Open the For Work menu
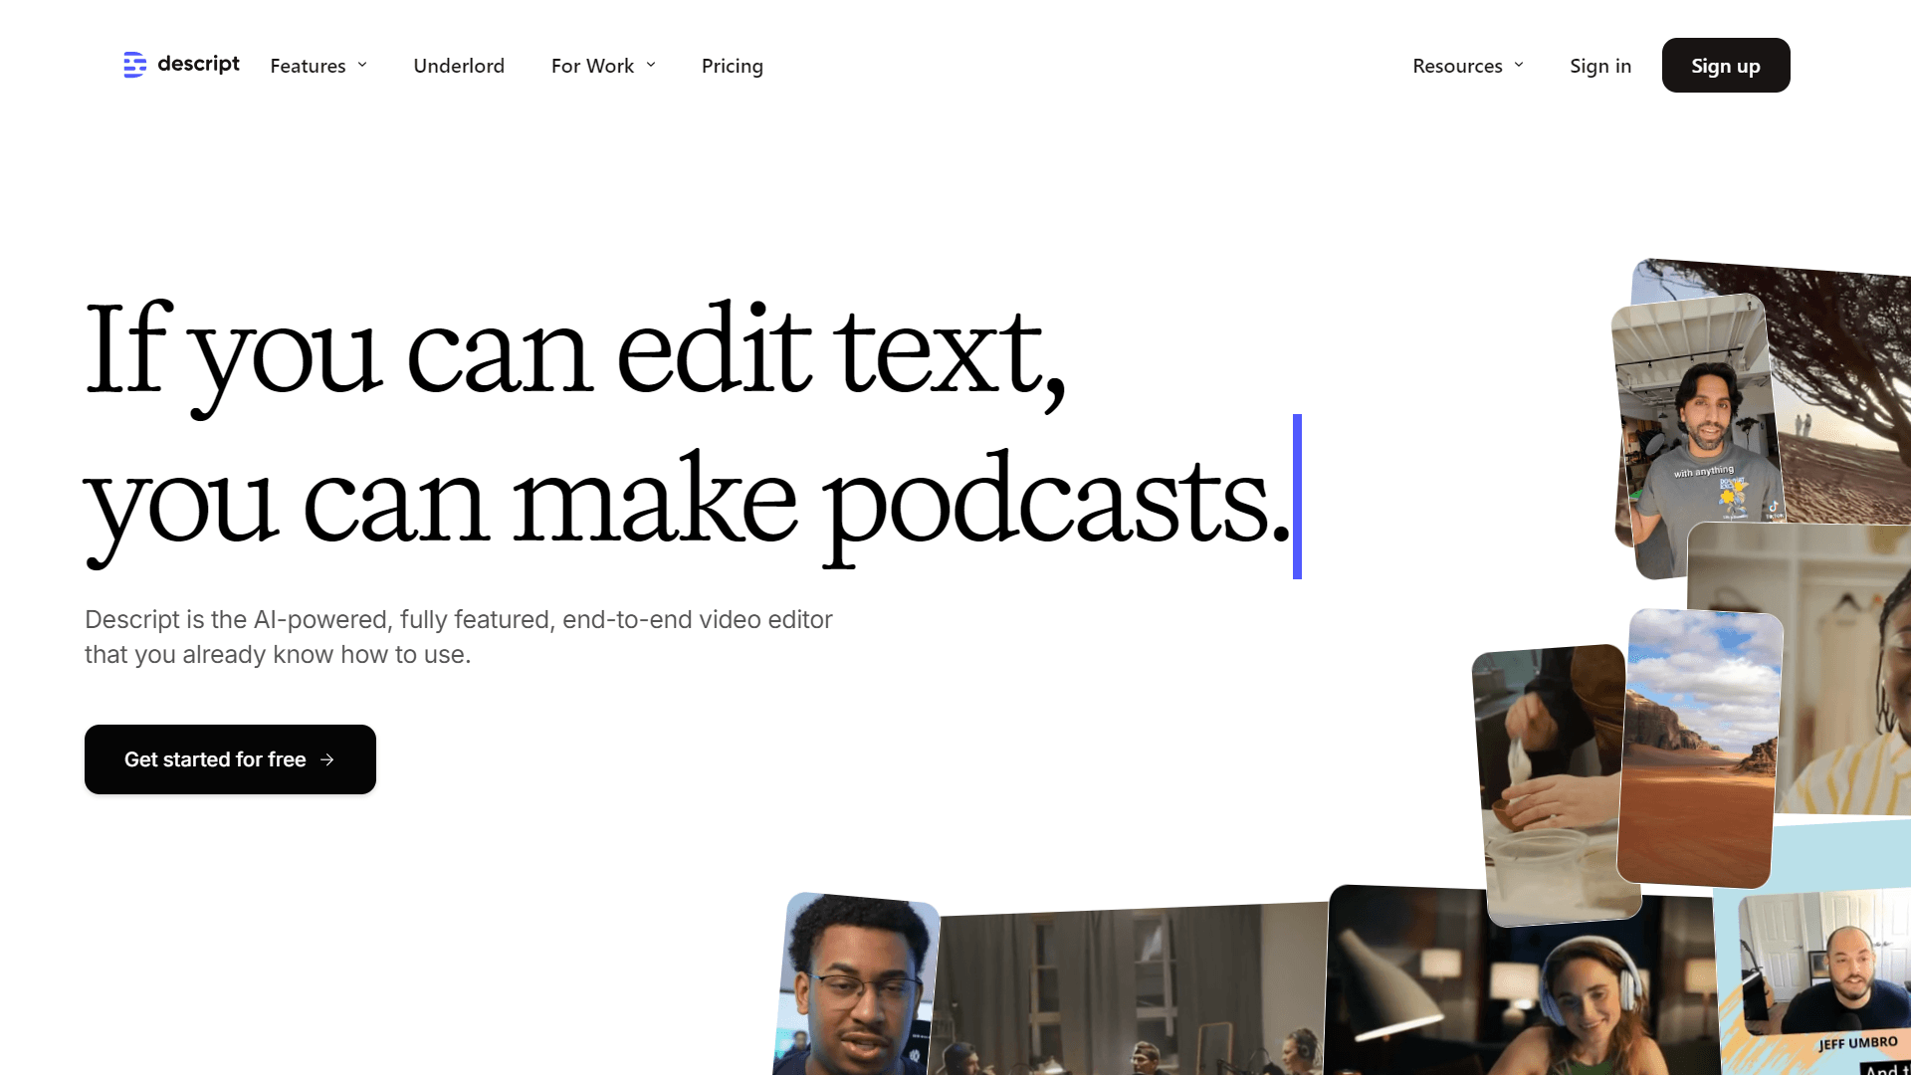This screenshot has height=1075, width=1911. coord(592,66)
